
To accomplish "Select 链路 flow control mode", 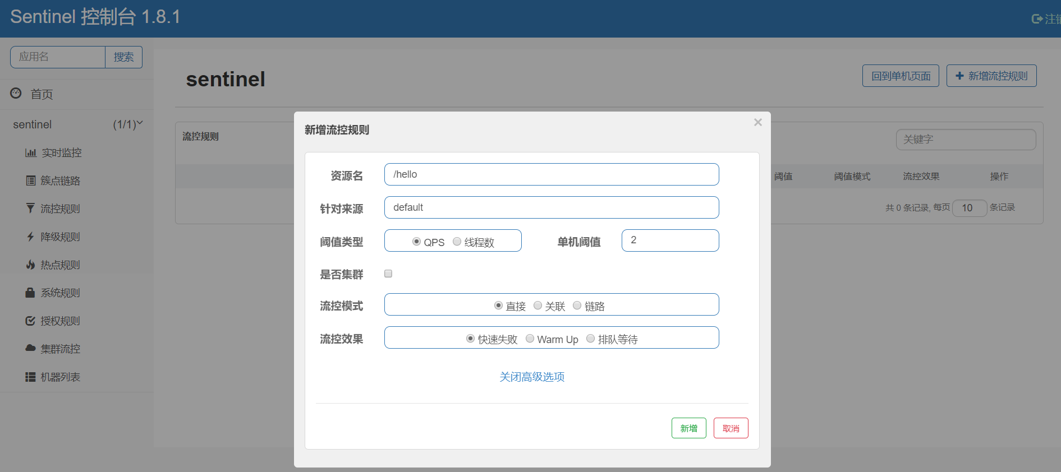I will 577,306.
